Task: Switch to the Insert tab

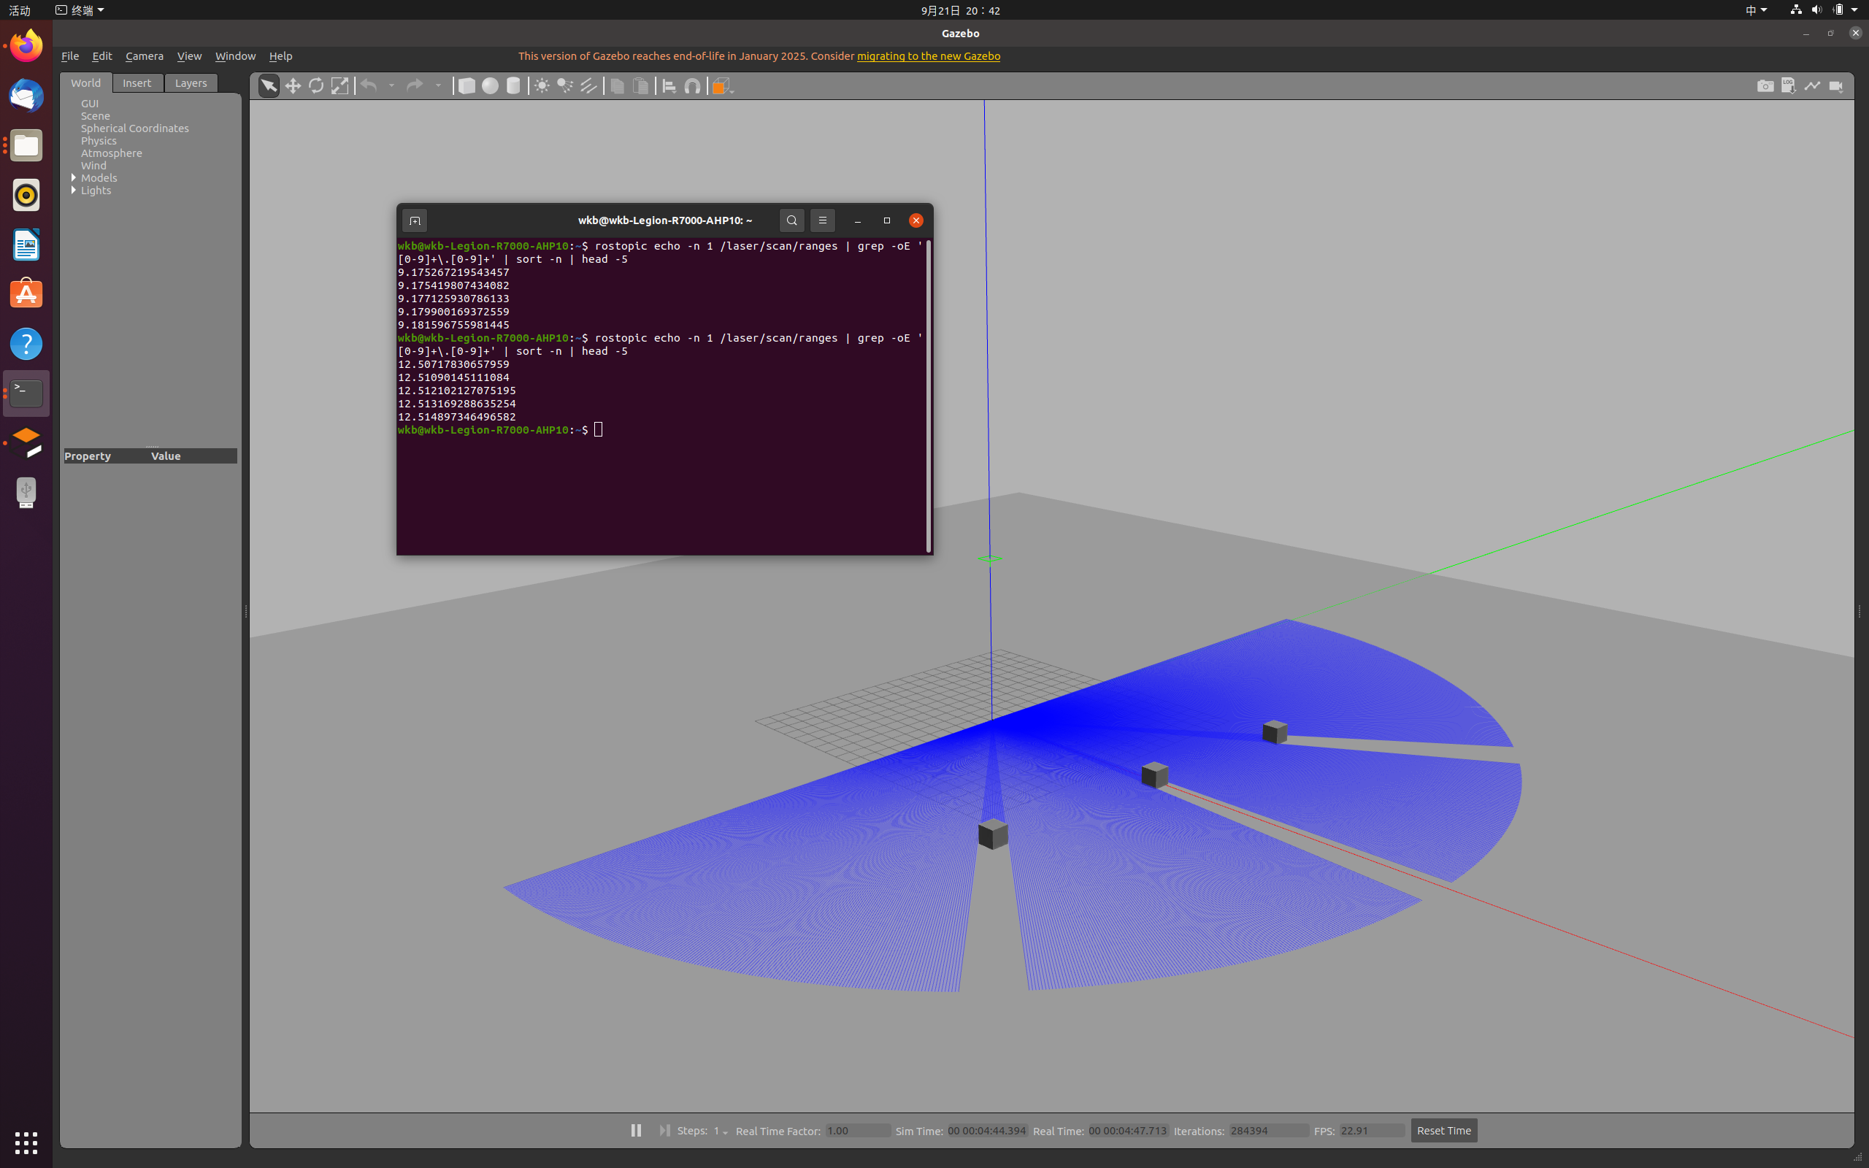Action: click(137, 82)
